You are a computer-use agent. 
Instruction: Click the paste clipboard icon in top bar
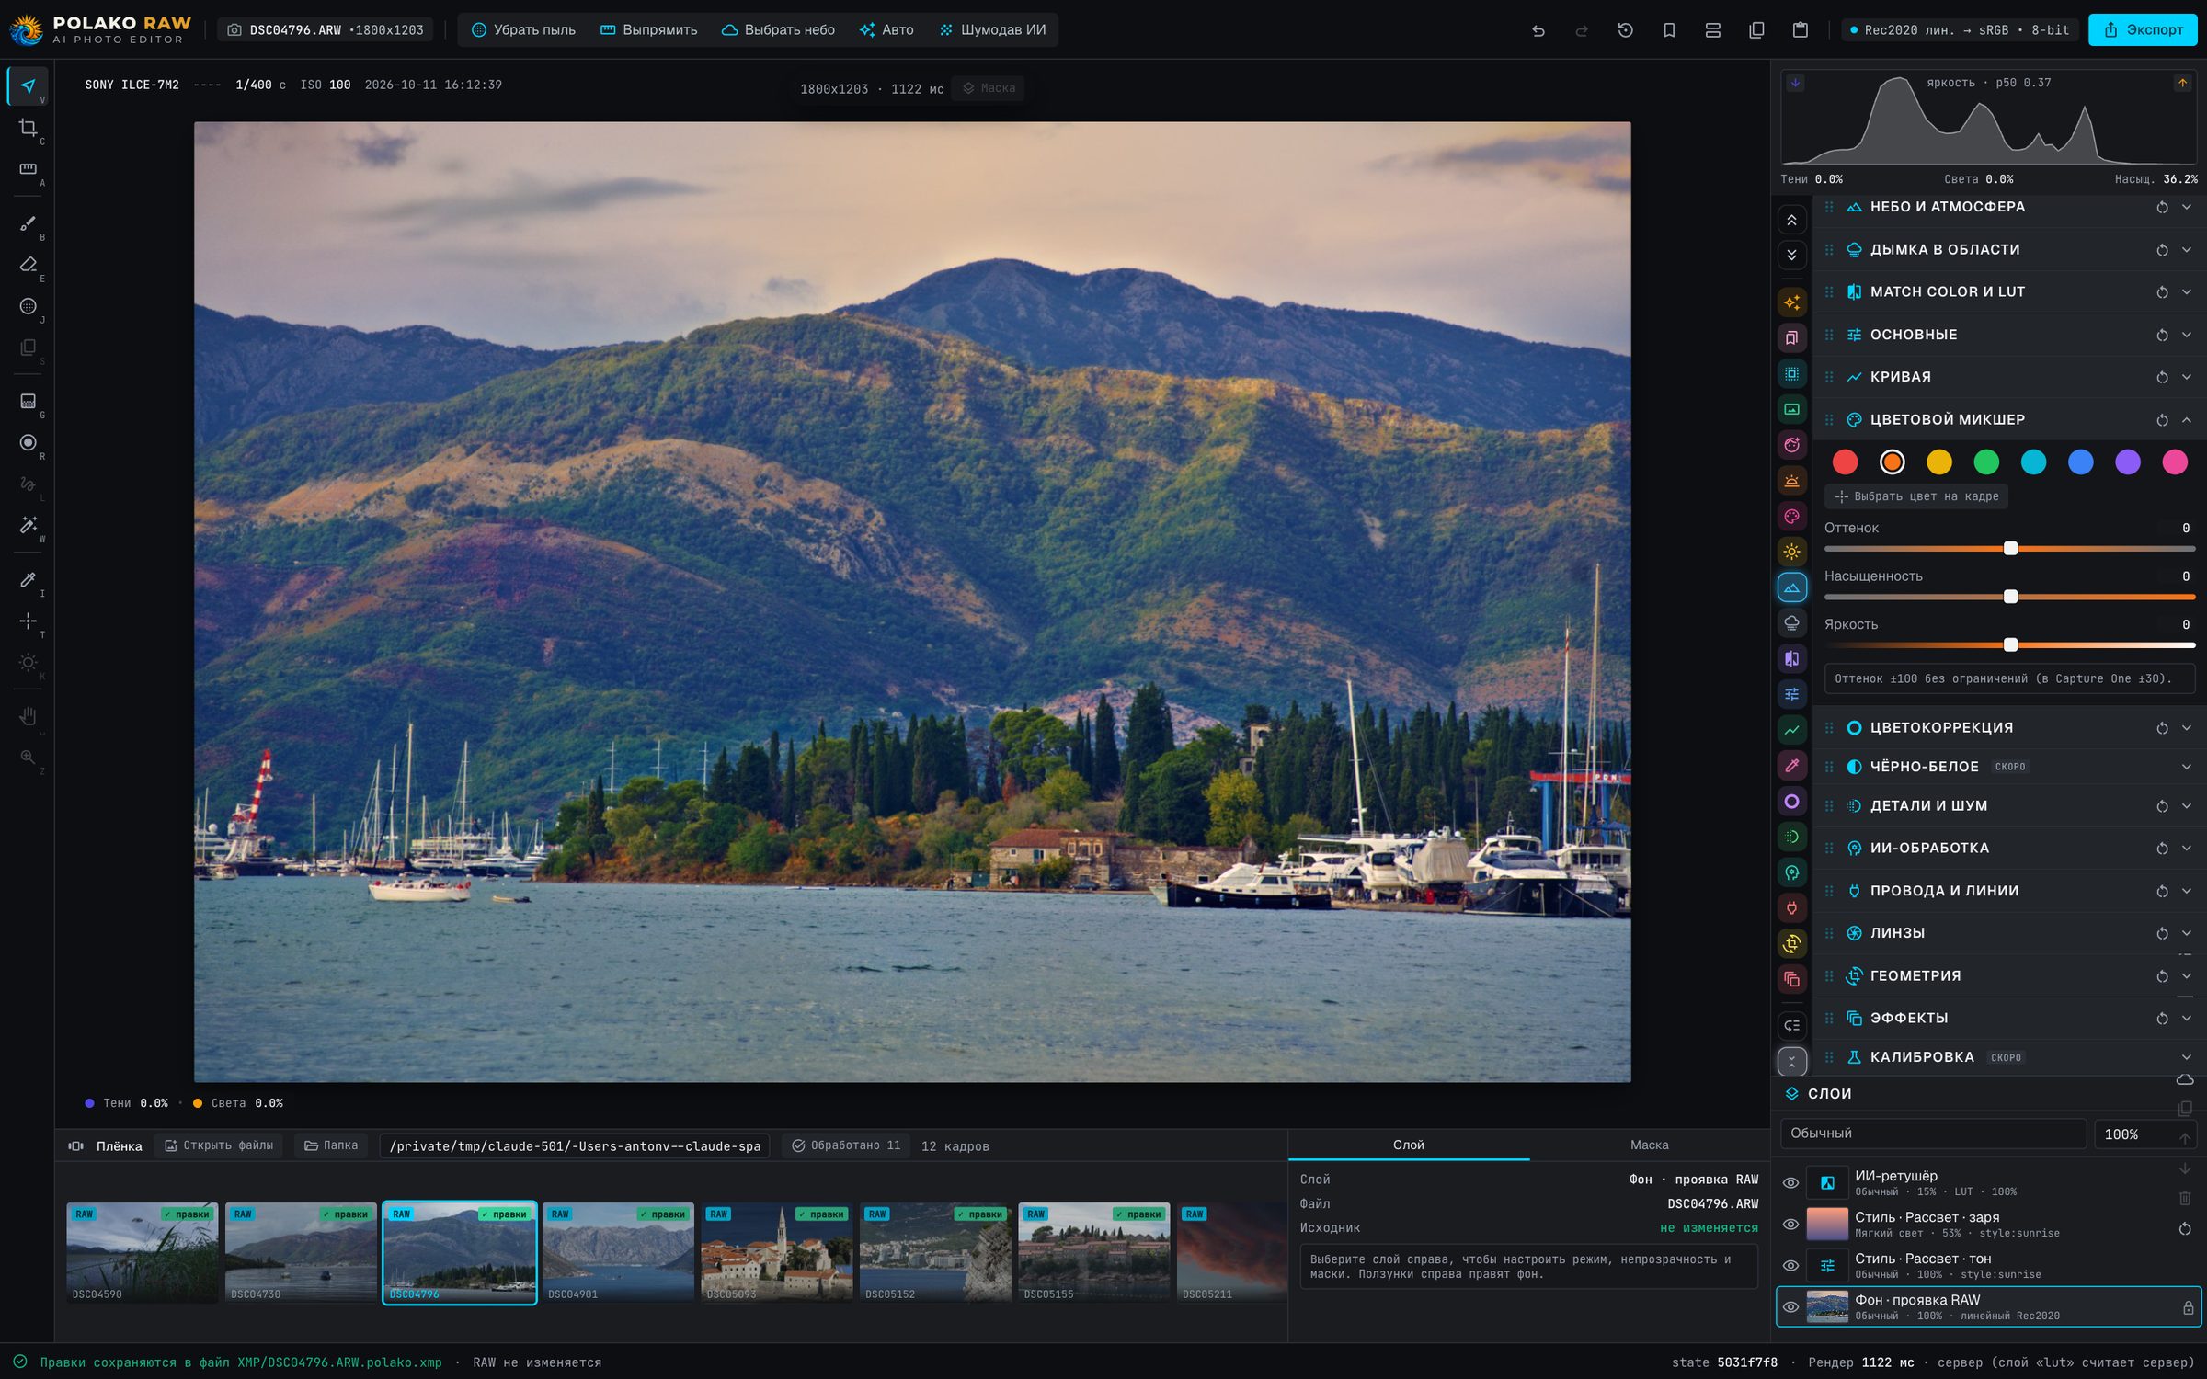[x=1800, y=30]
